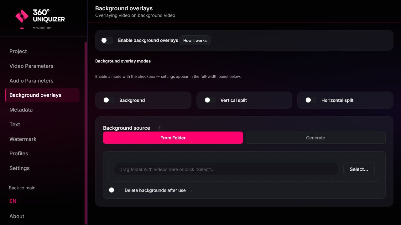Click the folder path input field
The height and width of the screenshot is (225, 401).
226,169
